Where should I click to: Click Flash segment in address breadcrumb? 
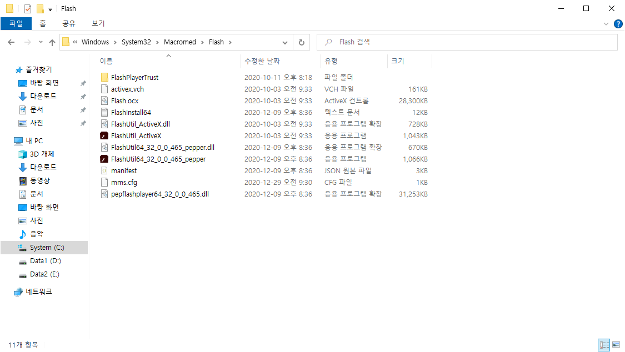(x=217, y=42)
